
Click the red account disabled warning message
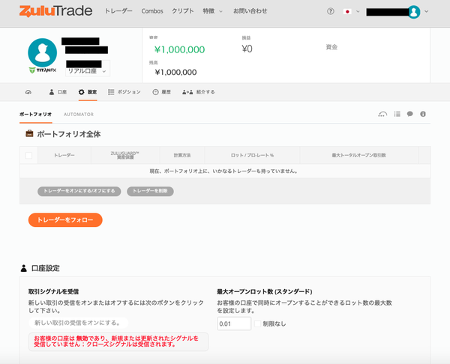click(x=118, y=342)
